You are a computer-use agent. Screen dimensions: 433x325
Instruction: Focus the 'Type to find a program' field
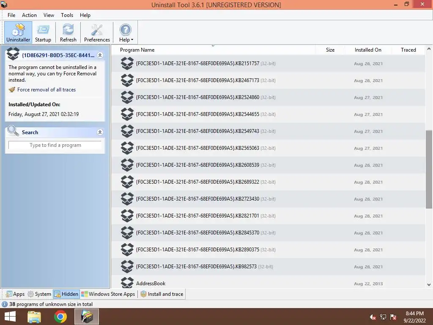click(x=55, y=145)
